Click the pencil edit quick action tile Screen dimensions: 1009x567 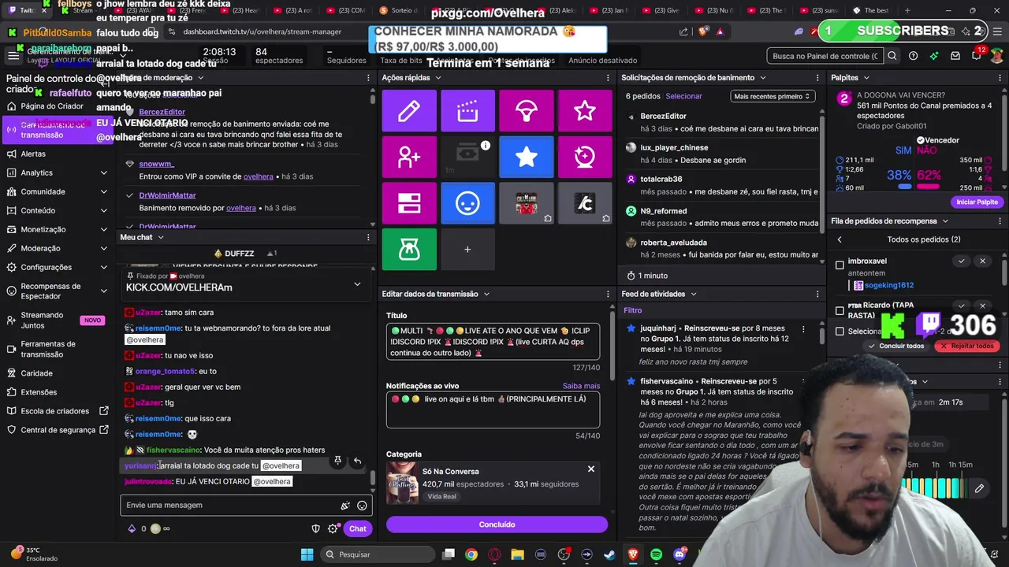(409, 111)
